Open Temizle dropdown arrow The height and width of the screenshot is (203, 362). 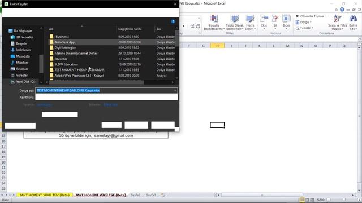tap(312, 28)
